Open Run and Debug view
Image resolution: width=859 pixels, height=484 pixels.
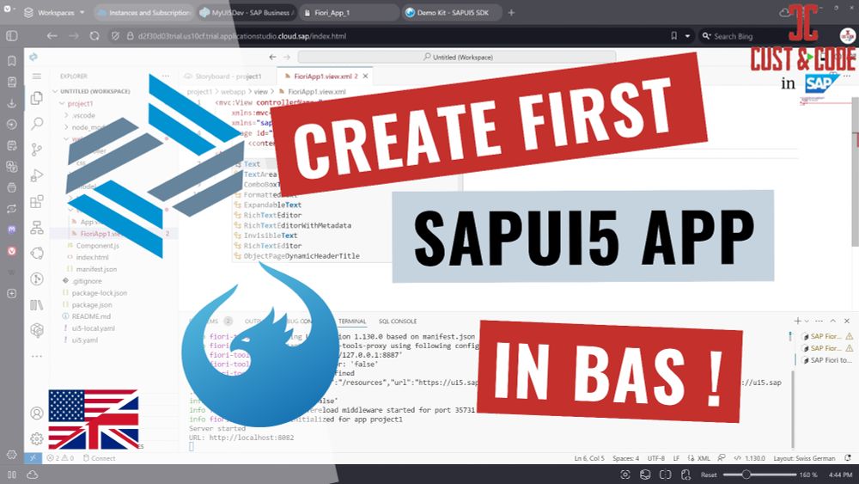pos(37,175)
